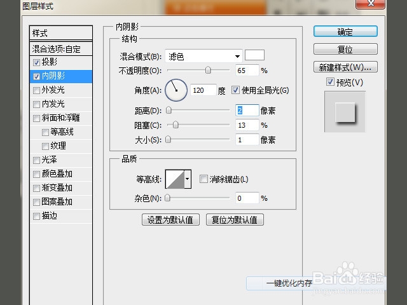Viewport: 407px width, 305px height.
Task: Open the 外发光 settings row
Action: pyautogui.click(x=61, y=90)
